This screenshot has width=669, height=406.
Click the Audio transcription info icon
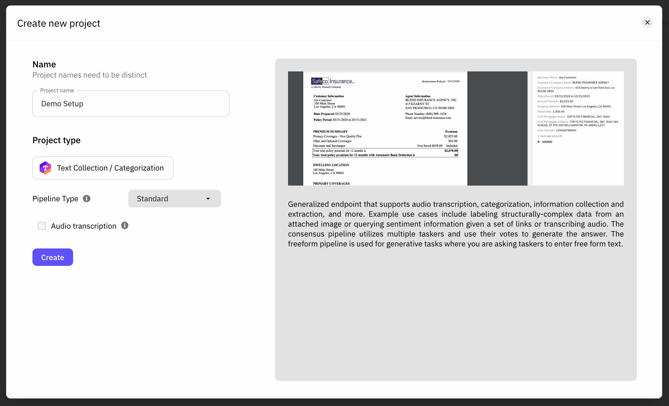pos(125,226)
